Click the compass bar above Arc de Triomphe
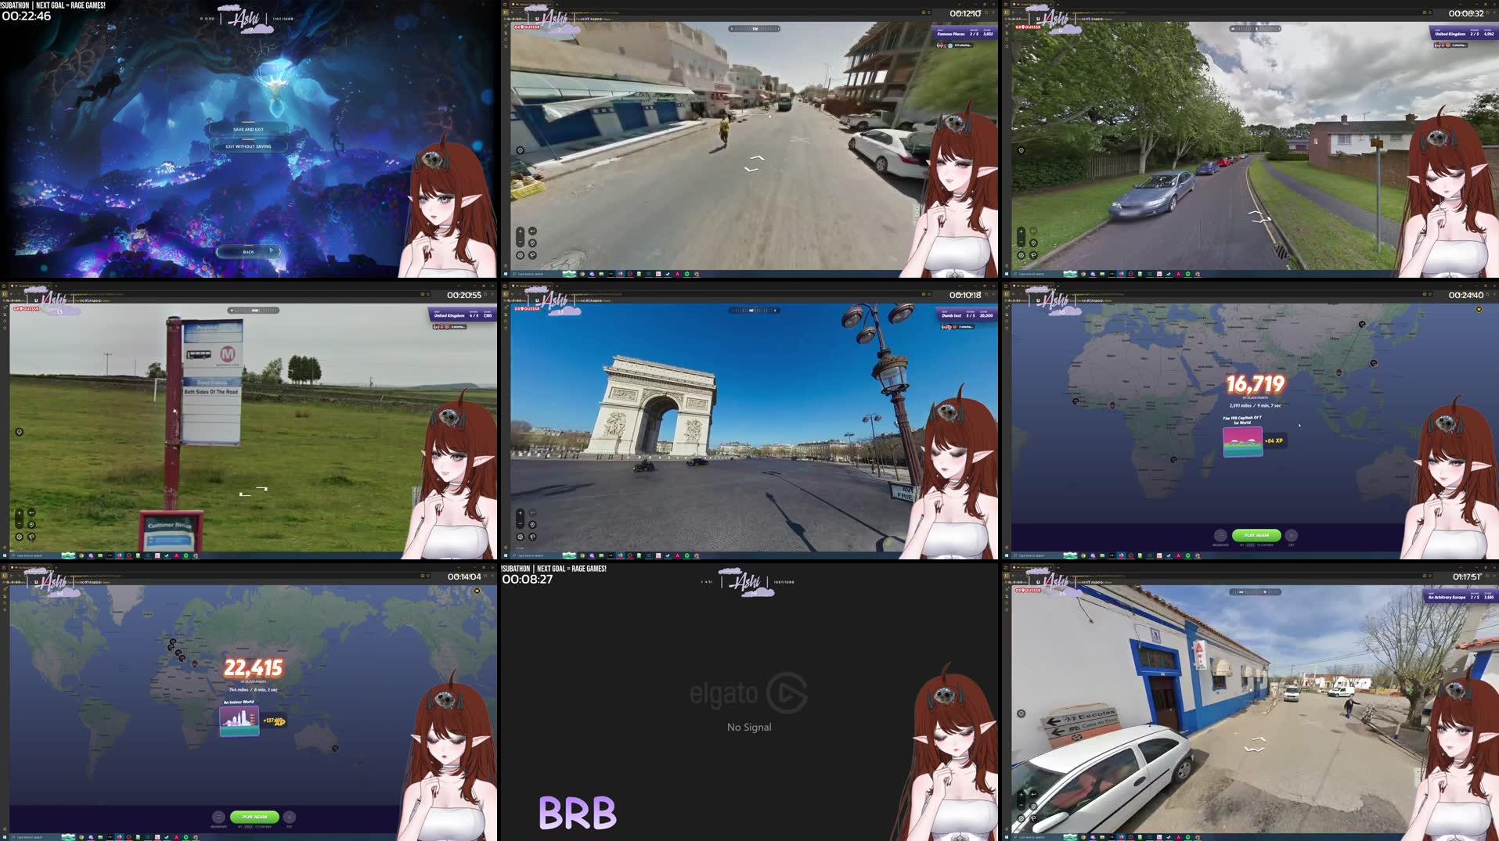 click(754, 311)
